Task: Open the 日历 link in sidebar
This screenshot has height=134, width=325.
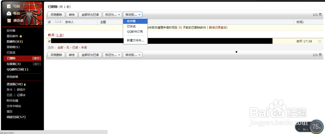Action: click(x=9, y=95)
